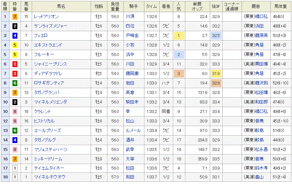Open jockey link 幸
Viewport: 292px width, 184px height.
click(x=128, y=112)
